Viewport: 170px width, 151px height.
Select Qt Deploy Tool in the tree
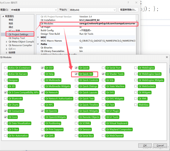[17, 38]
